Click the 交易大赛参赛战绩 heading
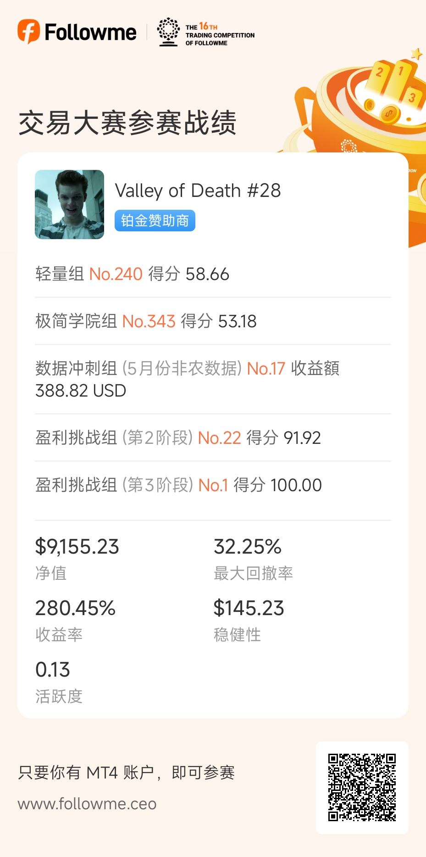Viewport: 426px width, 857px height. pos(127,123)
